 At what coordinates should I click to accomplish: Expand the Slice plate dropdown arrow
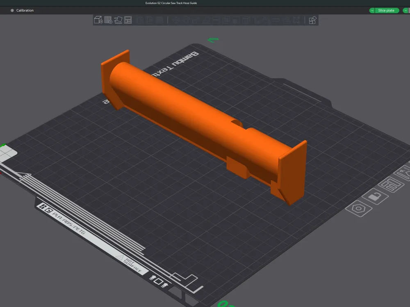[x=372, y=11]
